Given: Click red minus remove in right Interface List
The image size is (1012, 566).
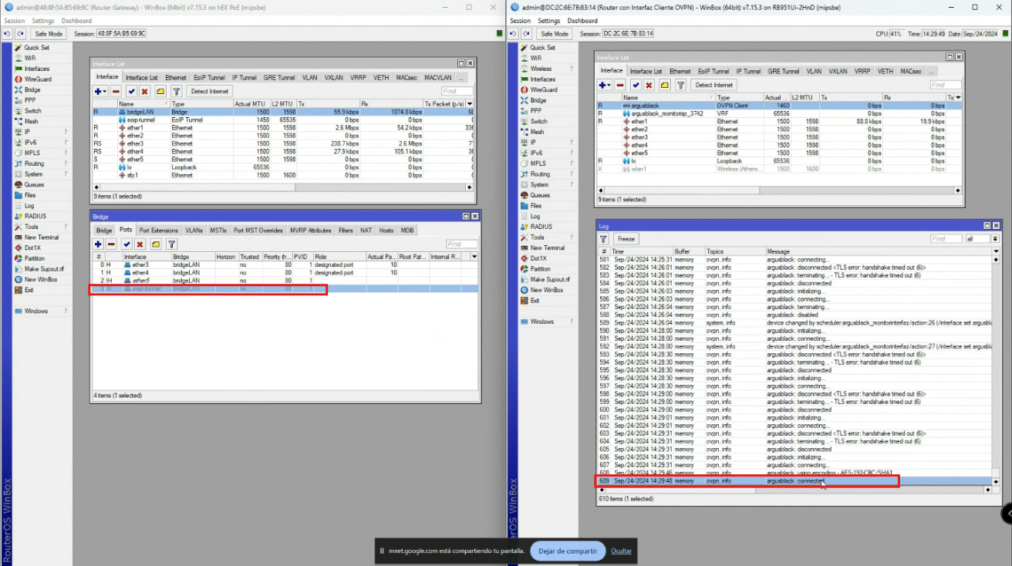Looking at the screenshot, I should tap(620, 85).
